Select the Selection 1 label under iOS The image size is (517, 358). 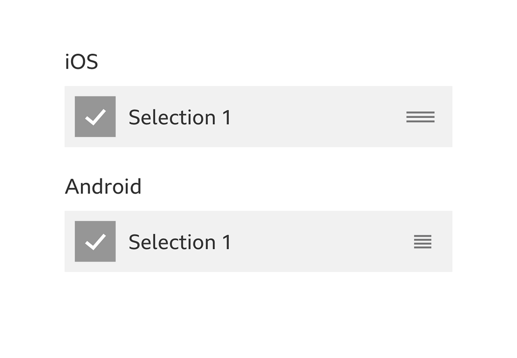pos(180,117)
